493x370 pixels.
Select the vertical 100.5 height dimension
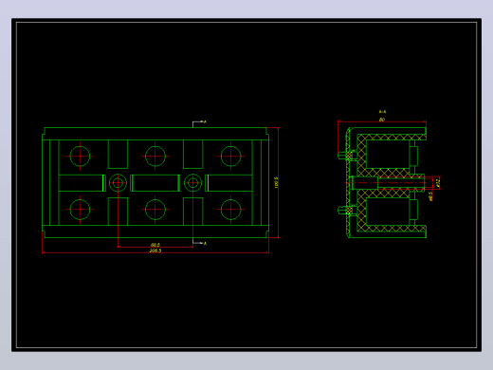coord(276,182)
